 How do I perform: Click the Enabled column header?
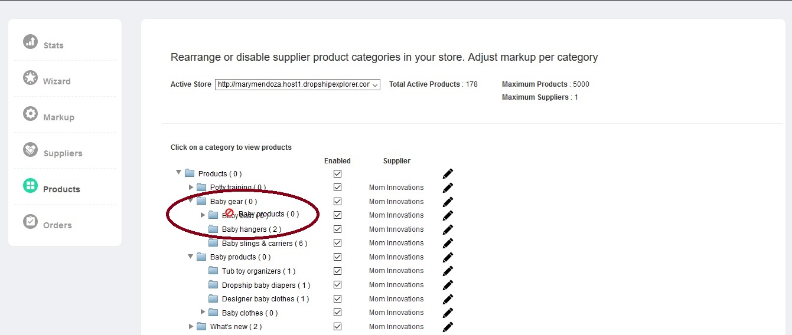pos(337,161)
